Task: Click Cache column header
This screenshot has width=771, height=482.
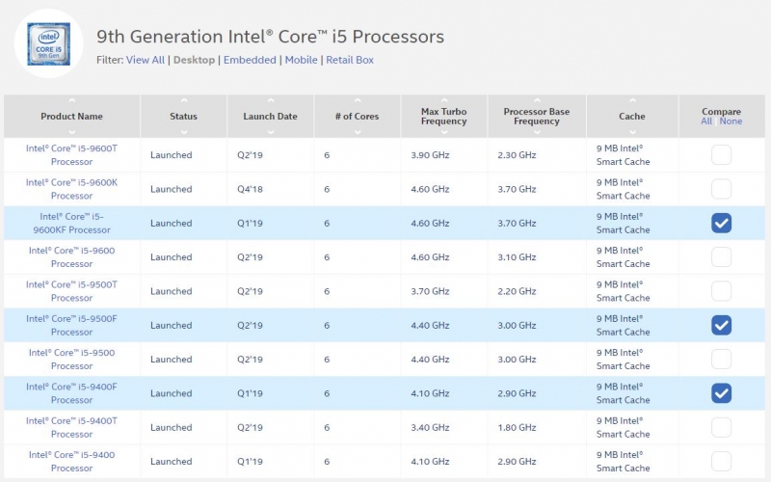Action: tap(632, 117)
